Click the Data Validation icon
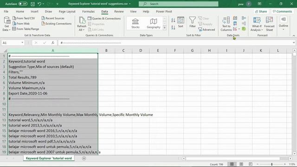 click(235, 29)
